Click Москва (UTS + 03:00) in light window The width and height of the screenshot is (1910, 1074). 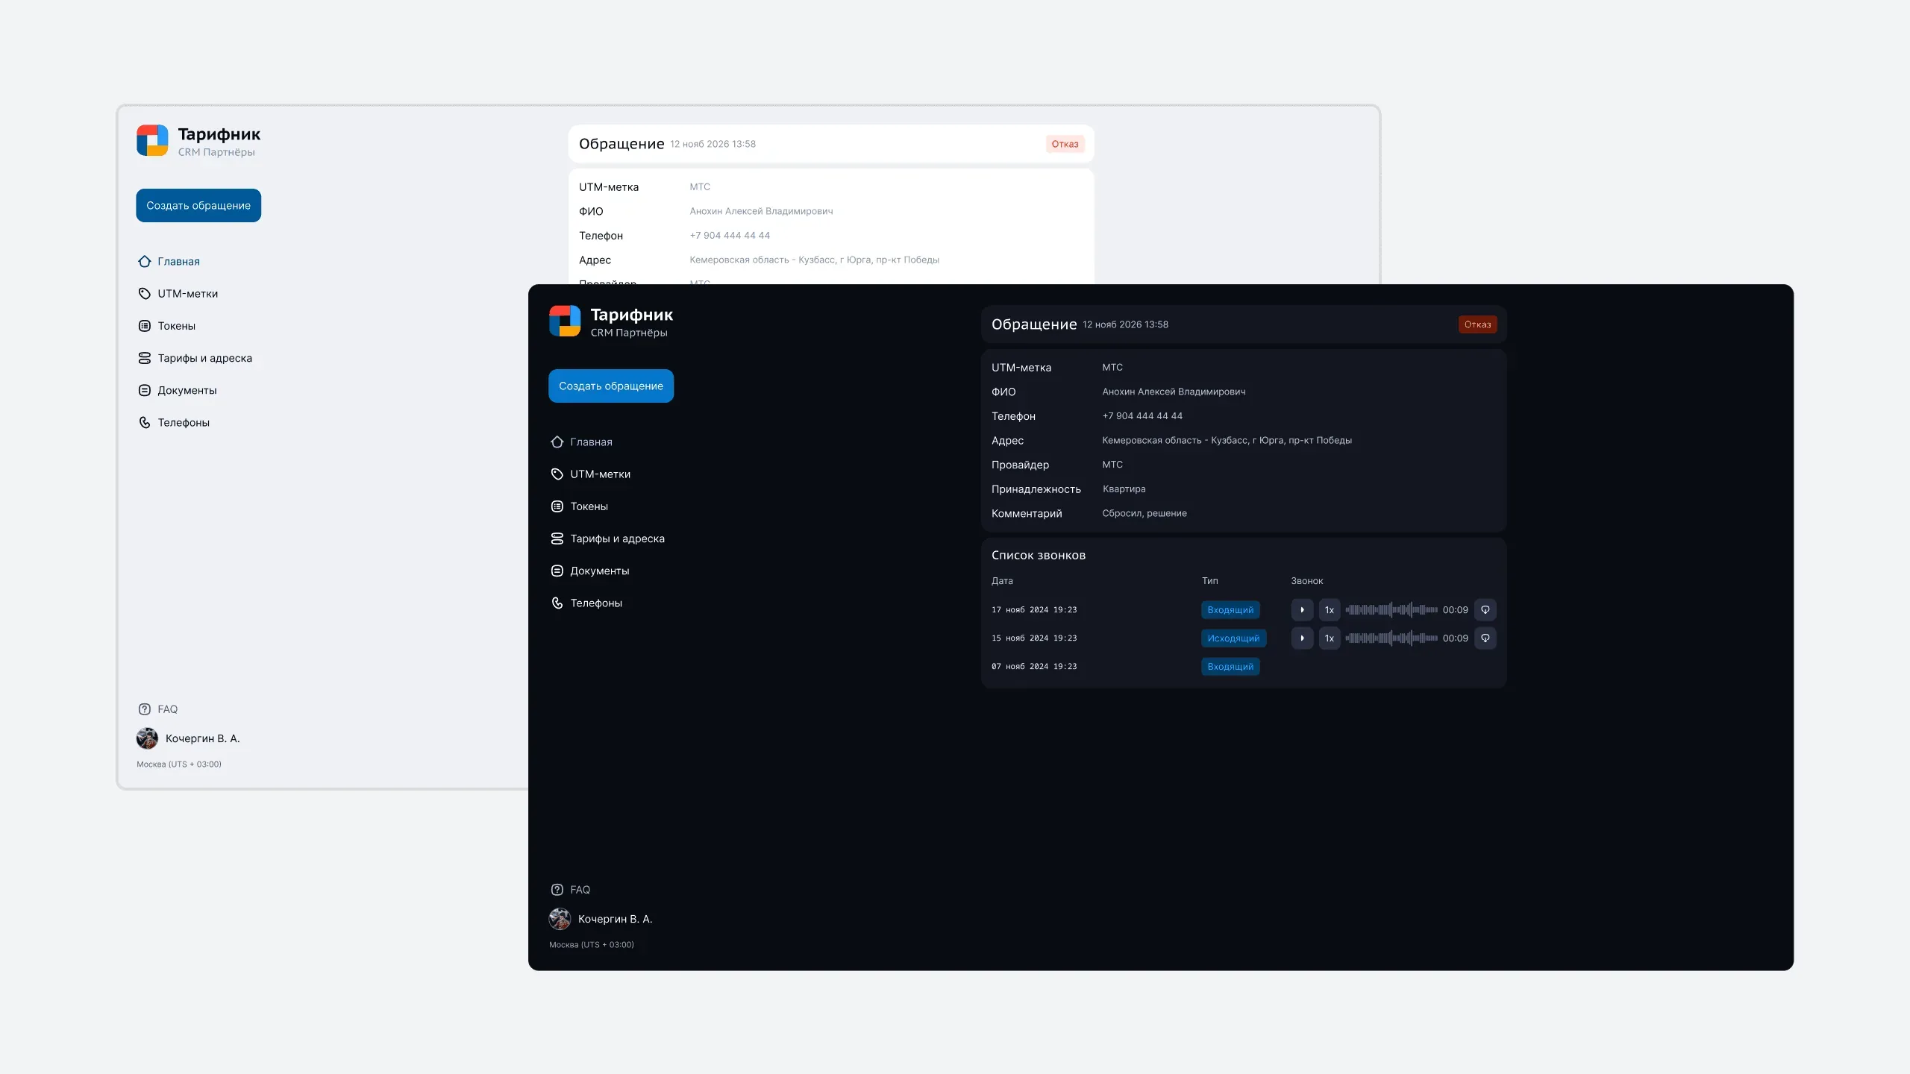point(179,764)
